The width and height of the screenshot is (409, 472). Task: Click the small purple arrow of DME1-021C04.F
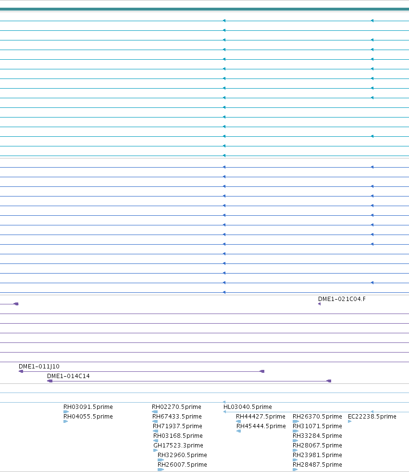pyautogui.click(x=319, y=304)
